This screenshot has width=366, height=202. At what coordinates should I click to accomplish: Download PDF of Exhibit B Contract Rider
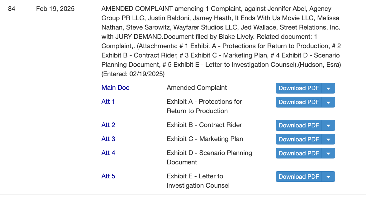298,125
